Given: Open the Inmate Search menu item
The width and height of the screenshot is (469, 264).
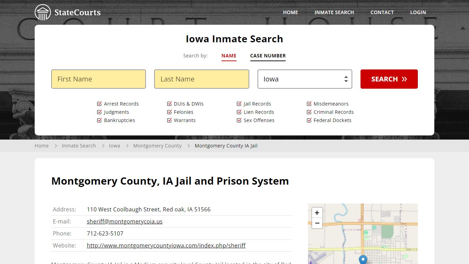Looking at the screenshot, I should [x=334, y=12].
